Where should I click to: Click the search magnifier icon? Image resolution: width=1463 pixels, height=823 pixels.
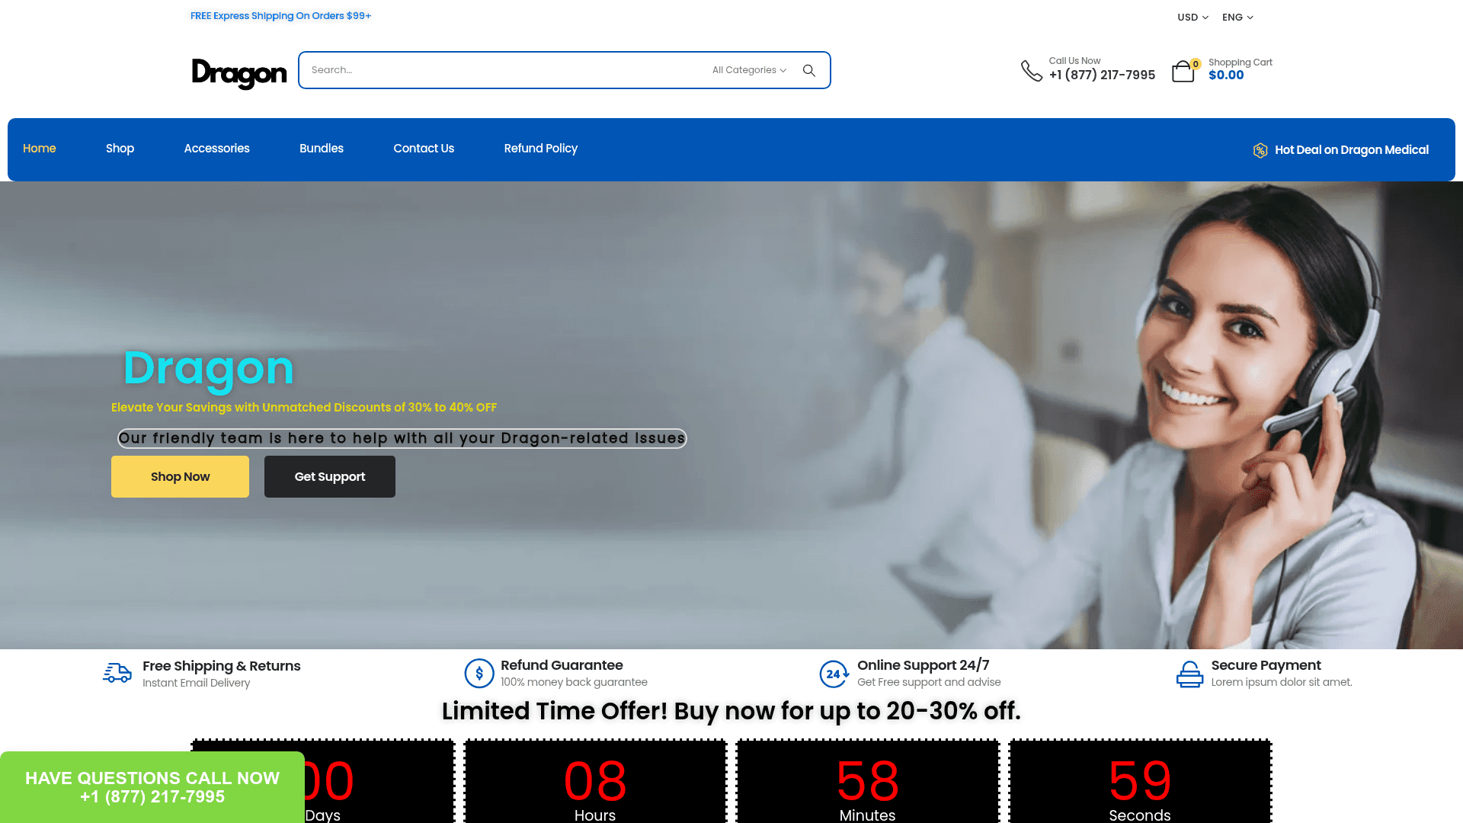[x=809, y=70]
